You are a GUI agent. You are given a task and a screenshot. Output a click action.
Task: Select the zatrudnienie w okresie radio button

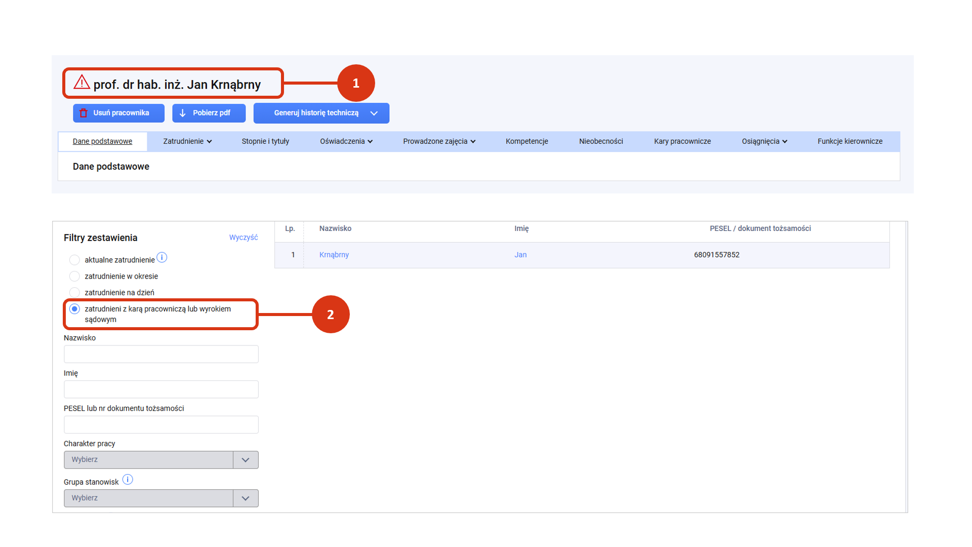74,276
